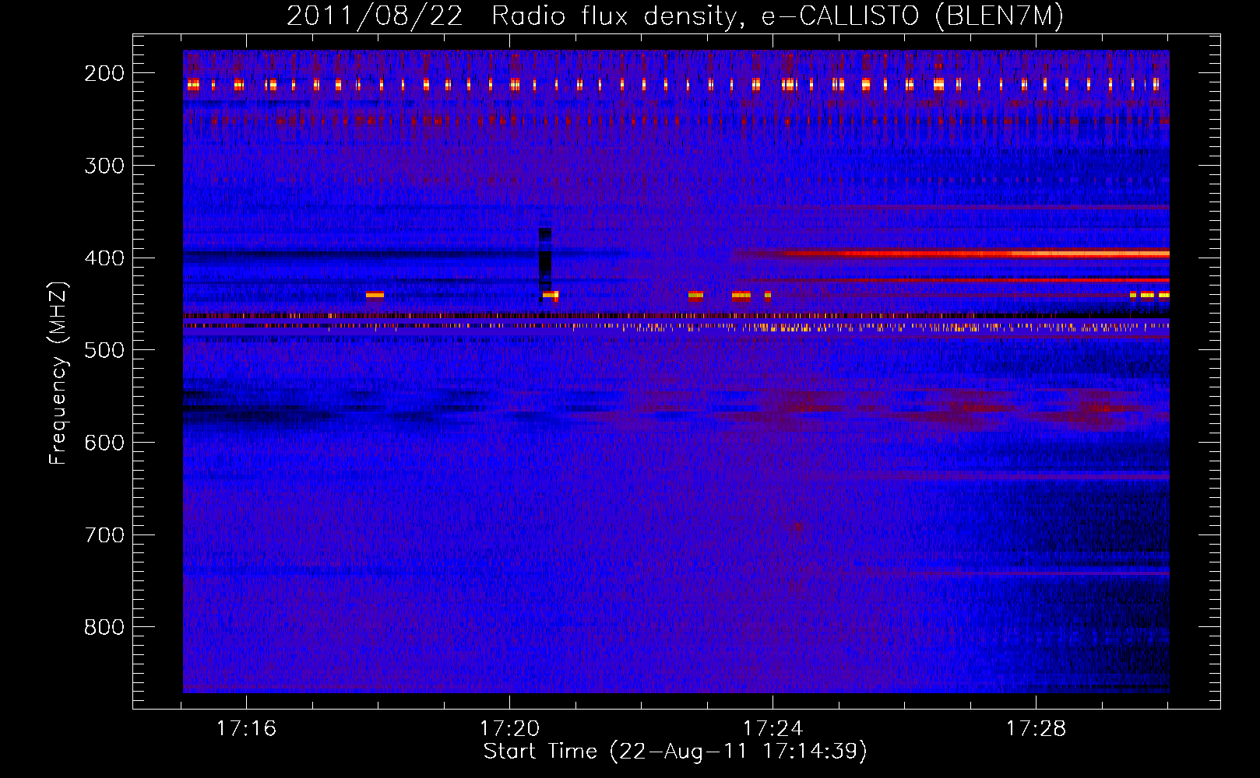Click the 400 frequency tick label
This screenshot has width=1260, height=778.
pos(104,258)
